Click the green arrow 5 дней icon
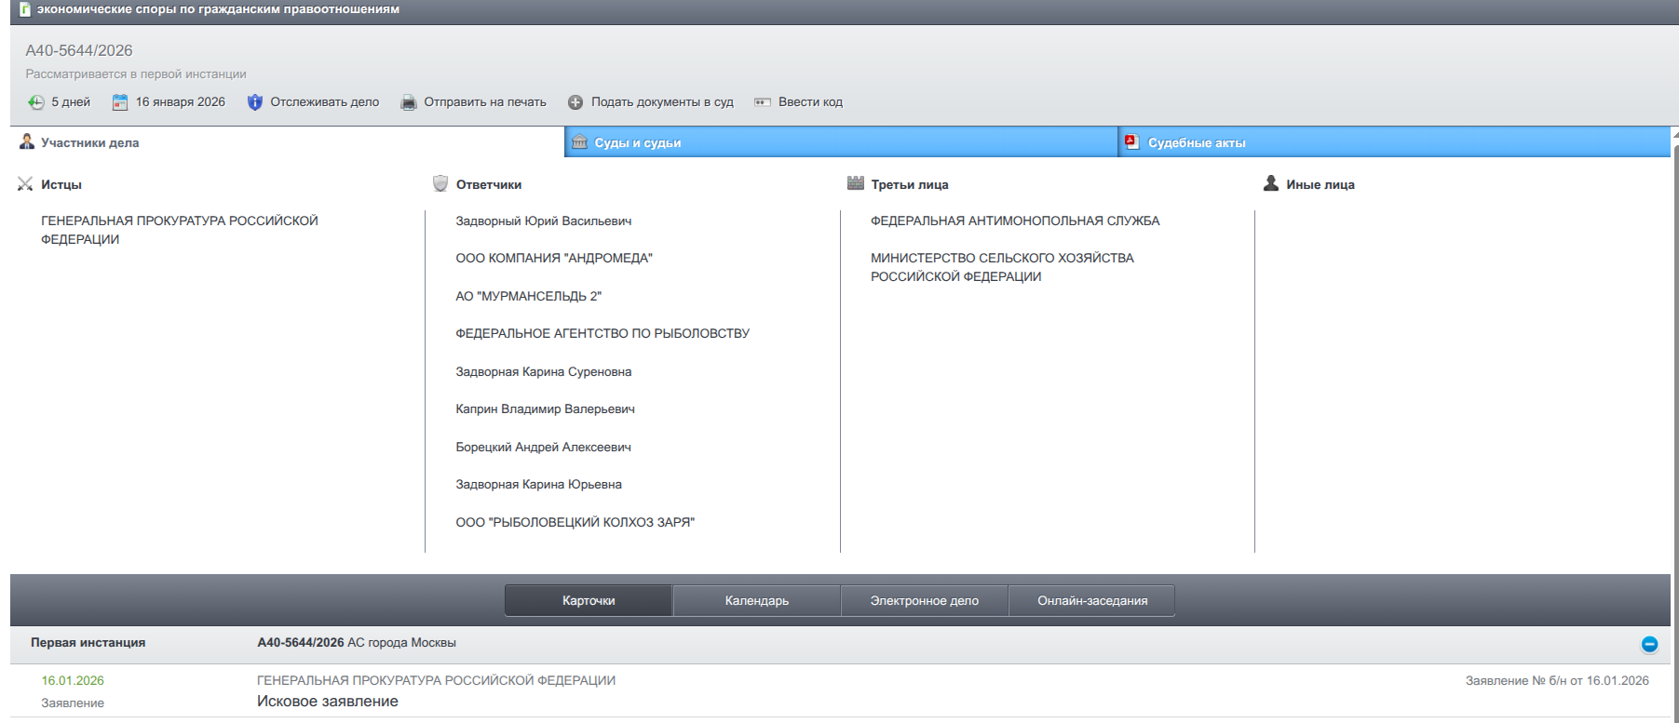1679x723 pixels. click(35, 102)
